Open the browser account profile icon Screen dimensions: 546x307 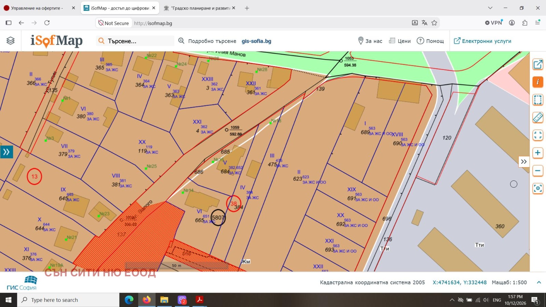(x=512, y=23)
